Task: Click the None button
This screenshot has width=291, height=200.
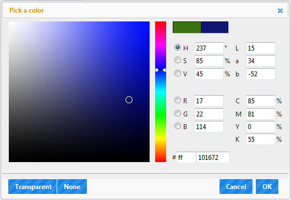Action: [x=72, y=186]
